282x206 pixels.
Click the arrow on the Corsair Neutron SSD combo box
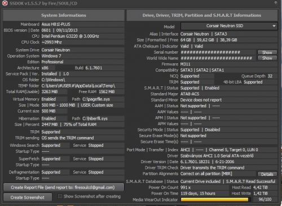[274, 26]
